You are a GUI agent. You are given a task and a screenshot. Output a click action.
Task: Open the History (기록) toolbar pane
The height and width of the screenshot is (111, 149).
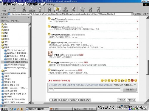[x=73, y=9]
